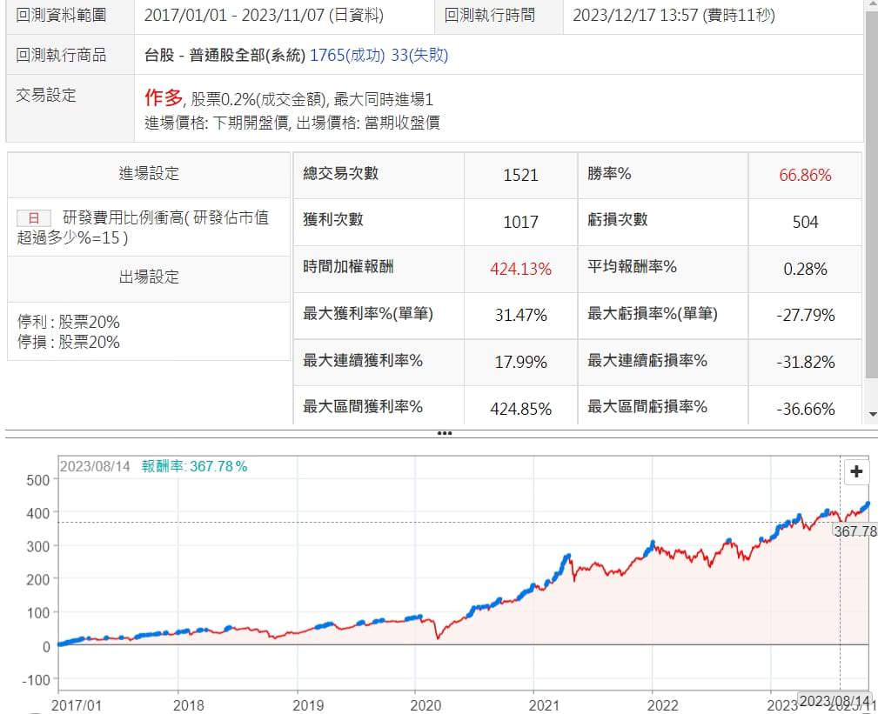Select the 進場設定 header

(149, 173)
